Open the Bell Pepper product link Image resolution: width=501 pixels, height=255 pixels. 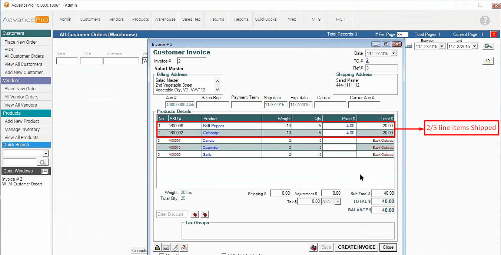coord(213,126)
